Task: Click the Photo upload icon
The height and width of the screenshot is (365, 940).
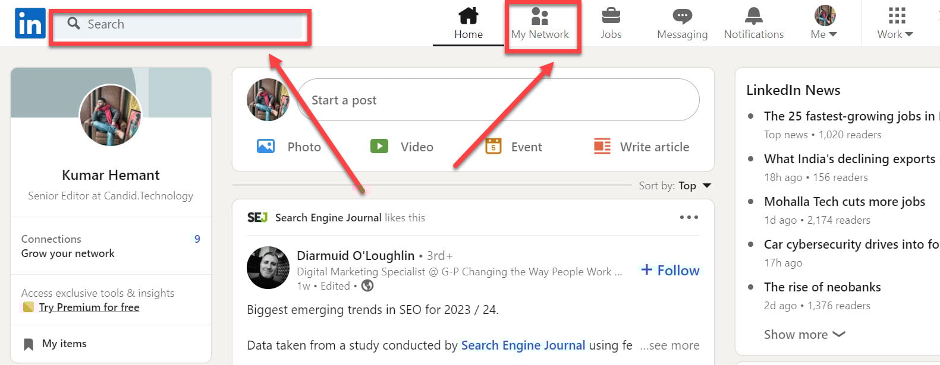Action: [x=265, y=146]
